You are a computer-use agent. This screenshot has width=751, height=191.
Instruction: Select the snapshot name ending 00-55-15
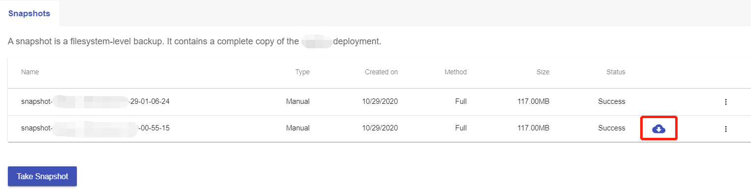(x=96, y=128)
